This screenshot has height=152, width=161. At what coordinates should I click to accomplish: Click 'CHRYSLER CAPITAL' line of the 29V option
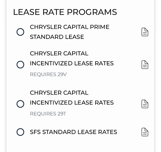click(x=59, y=54)
